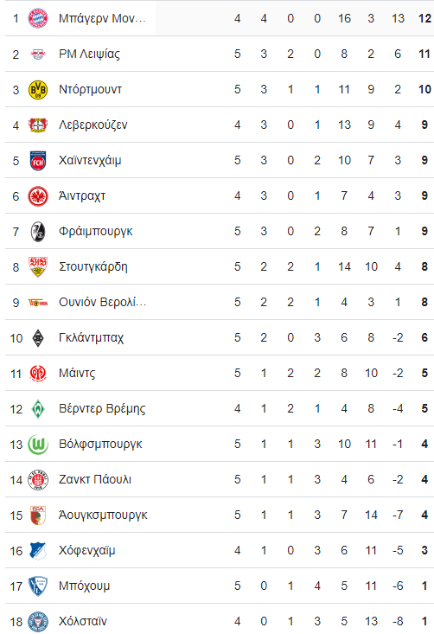434x634 pixels.
Task: Select the Werder Bremen diamond logo
Action: pyautogui.click(x=38, y=409)
